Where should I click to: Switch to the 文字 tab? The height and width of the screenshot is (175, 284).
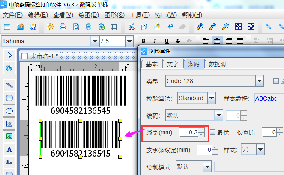tap(173, 64)
